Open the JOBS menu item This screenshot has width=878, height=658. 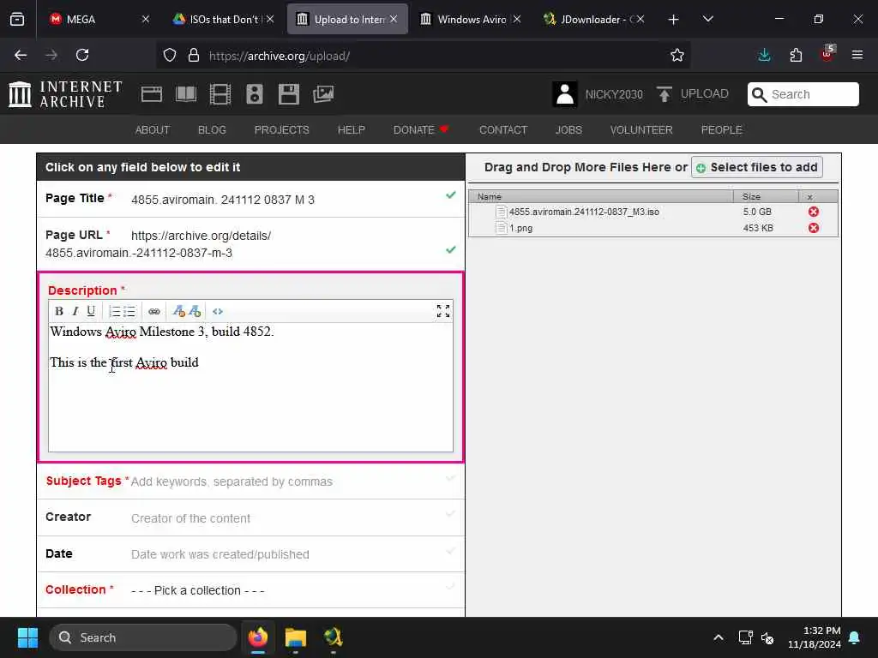click(568, 130)
